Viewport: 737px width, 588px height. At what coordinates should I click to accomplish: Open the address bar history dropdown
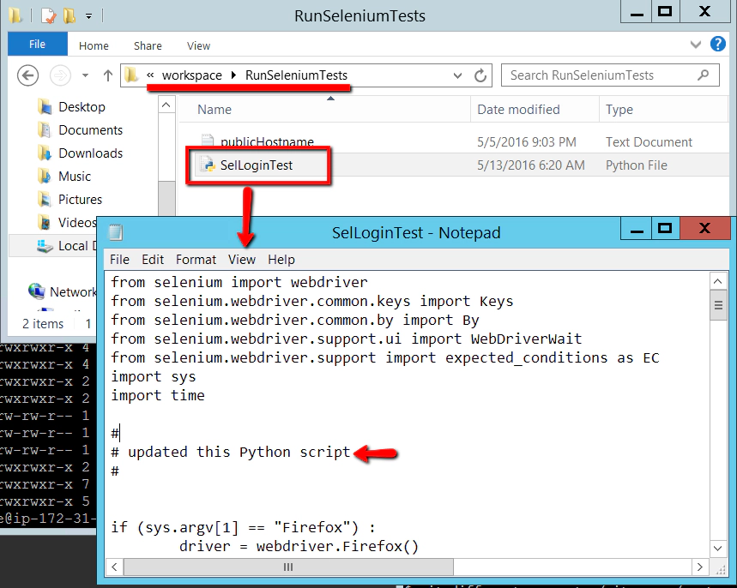[x=457, y=75]
